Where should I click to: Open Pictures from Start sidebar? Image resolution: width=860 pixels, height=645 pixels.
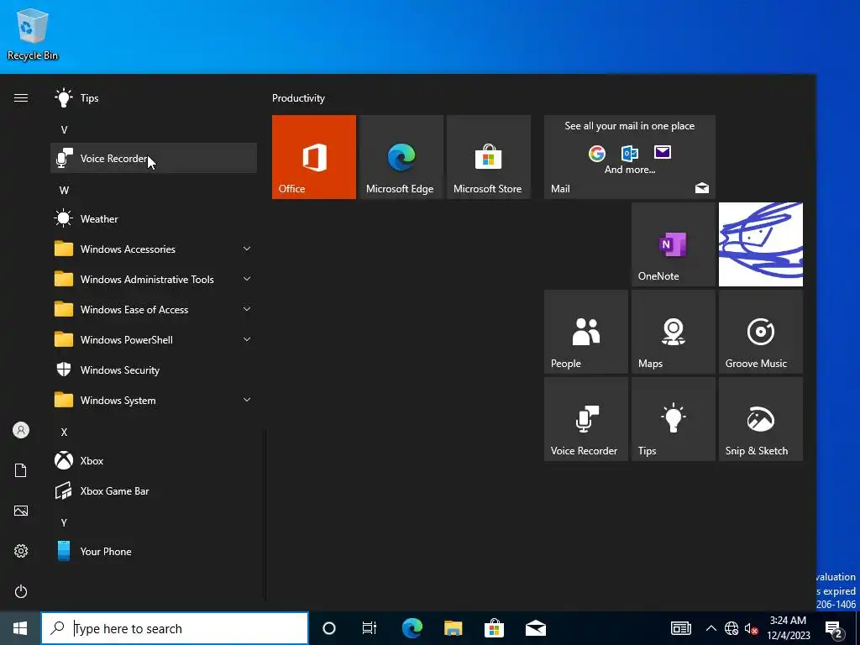21,511
